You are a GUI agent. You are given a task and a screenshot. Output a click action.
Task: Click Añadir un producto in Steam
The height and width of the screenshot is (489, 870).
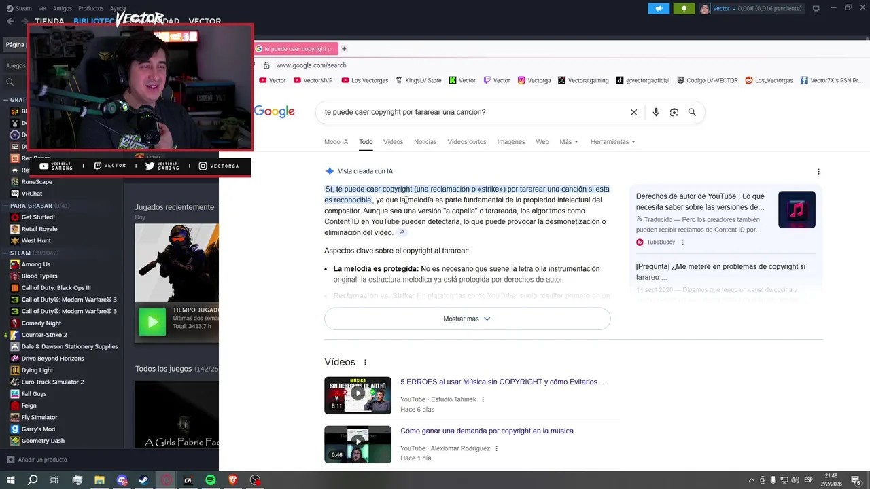tap(37, 460)
